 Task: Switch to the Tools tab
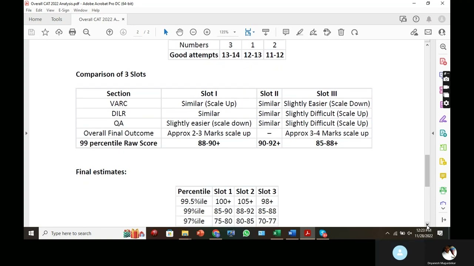[57, 19]
